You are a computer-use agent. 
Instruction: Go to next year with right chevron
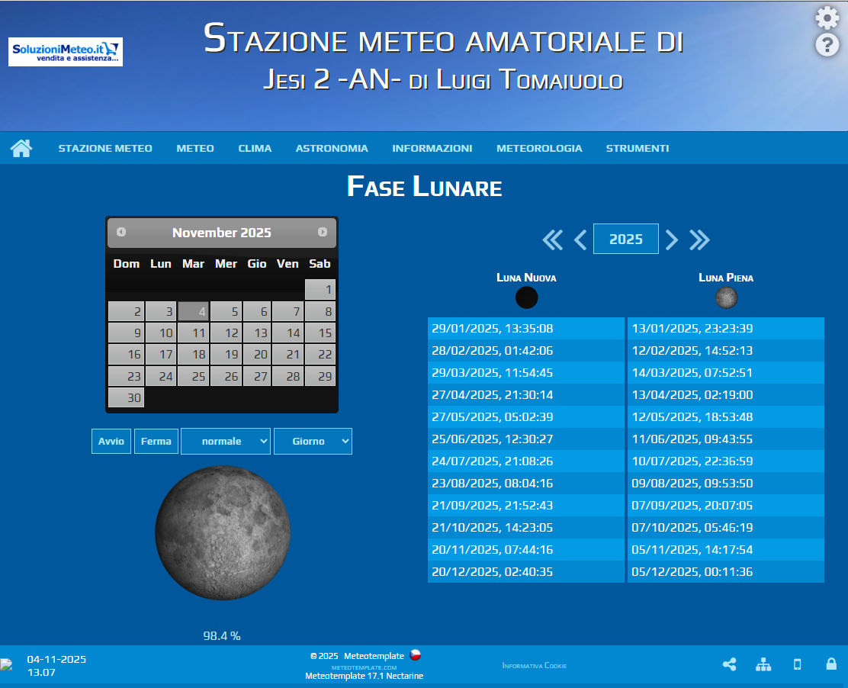click(671, 240)
